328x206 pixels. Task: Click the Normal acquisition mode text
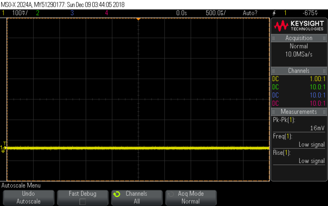[299, 46]
